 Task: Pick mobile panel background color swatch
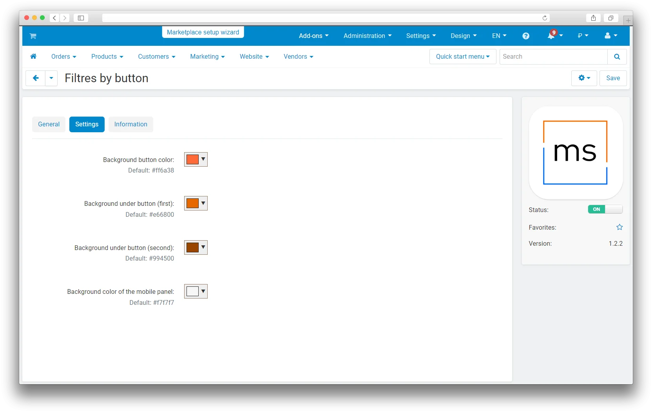pyautogui.click(x=192, y=291)
